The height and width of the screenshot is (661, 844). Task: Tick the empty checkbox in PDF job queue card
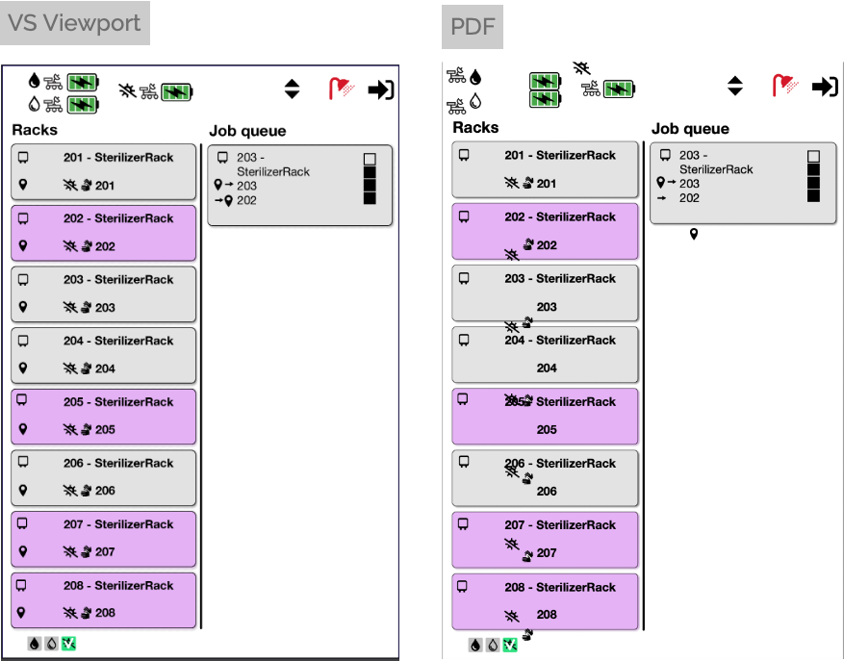[x=813, y=156]
